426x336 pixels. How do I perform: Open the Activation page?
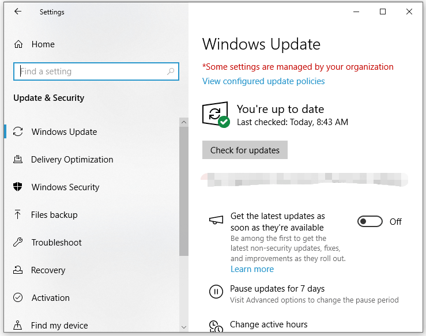point(51,298)
